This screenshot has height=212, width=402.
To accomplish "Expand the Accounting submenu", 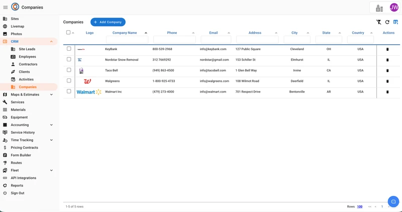I will click(51, 125).
